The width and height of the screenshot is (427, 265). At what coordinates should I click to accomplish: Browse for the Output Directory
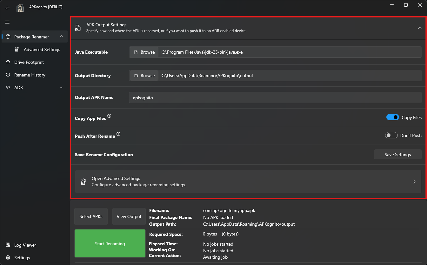click(x=144, y=76)
